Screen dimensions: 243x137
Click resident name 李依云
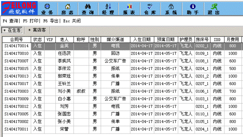(64, 68)
